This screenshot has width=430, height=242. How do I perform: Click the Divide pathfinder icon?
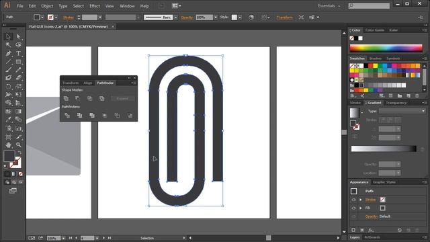click(67, 116)
